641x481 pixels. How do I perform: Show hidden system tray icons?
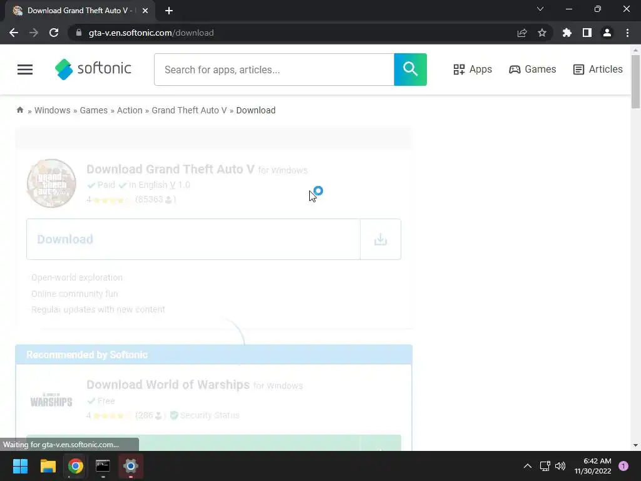(x=528, y=466)
